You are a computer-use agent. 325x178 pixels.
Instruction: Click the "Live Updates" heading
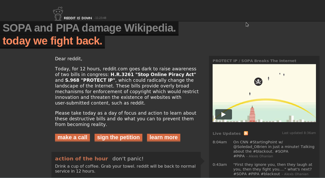pos(227,133)
